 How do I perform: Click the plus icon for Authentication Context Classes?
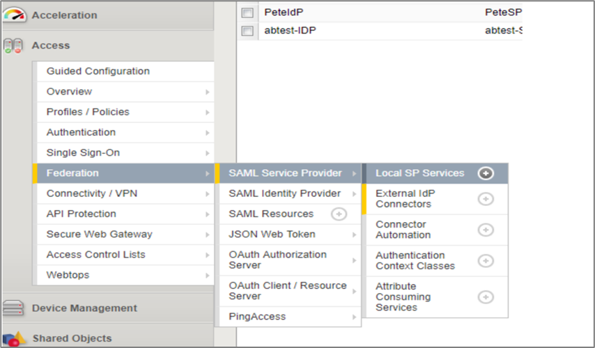pyautogui.click(x=486, y=260)
